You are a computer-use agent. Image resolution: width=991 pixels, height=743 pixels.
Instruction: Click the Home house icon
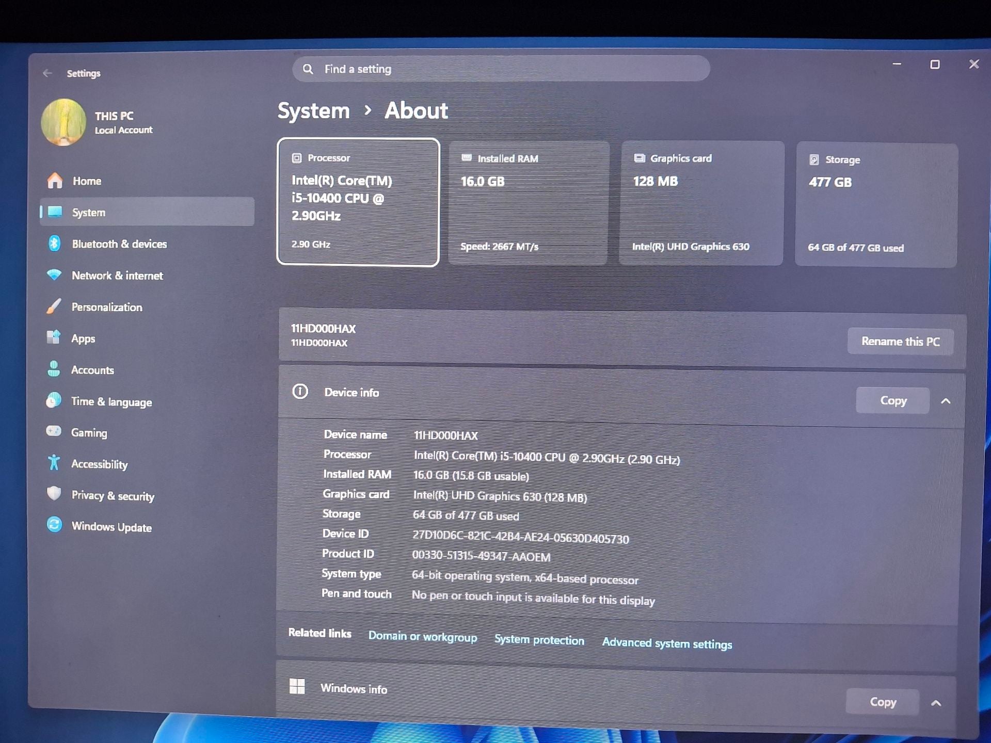[55, 181]
